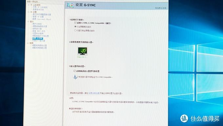The width and height of the screenshot is (223, 126).
Task: Open 设置多个显示器 in the left tree
Action: 39,41
